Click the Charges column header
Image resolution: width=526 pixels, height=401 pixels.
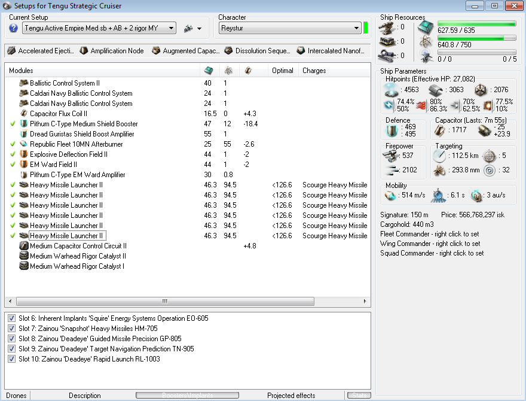coord(334,71)
